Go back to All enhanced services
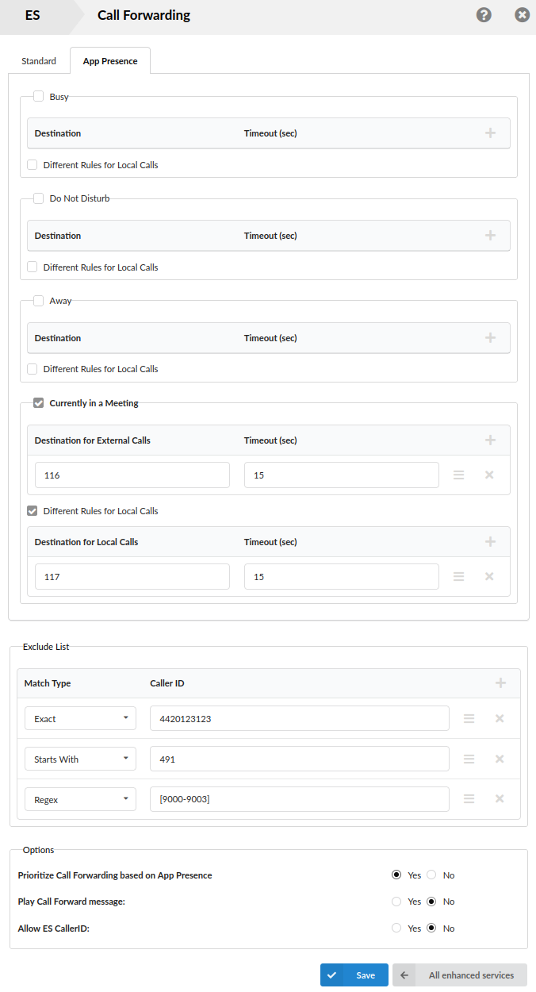 pyautogui.click(x=460, y=975)
